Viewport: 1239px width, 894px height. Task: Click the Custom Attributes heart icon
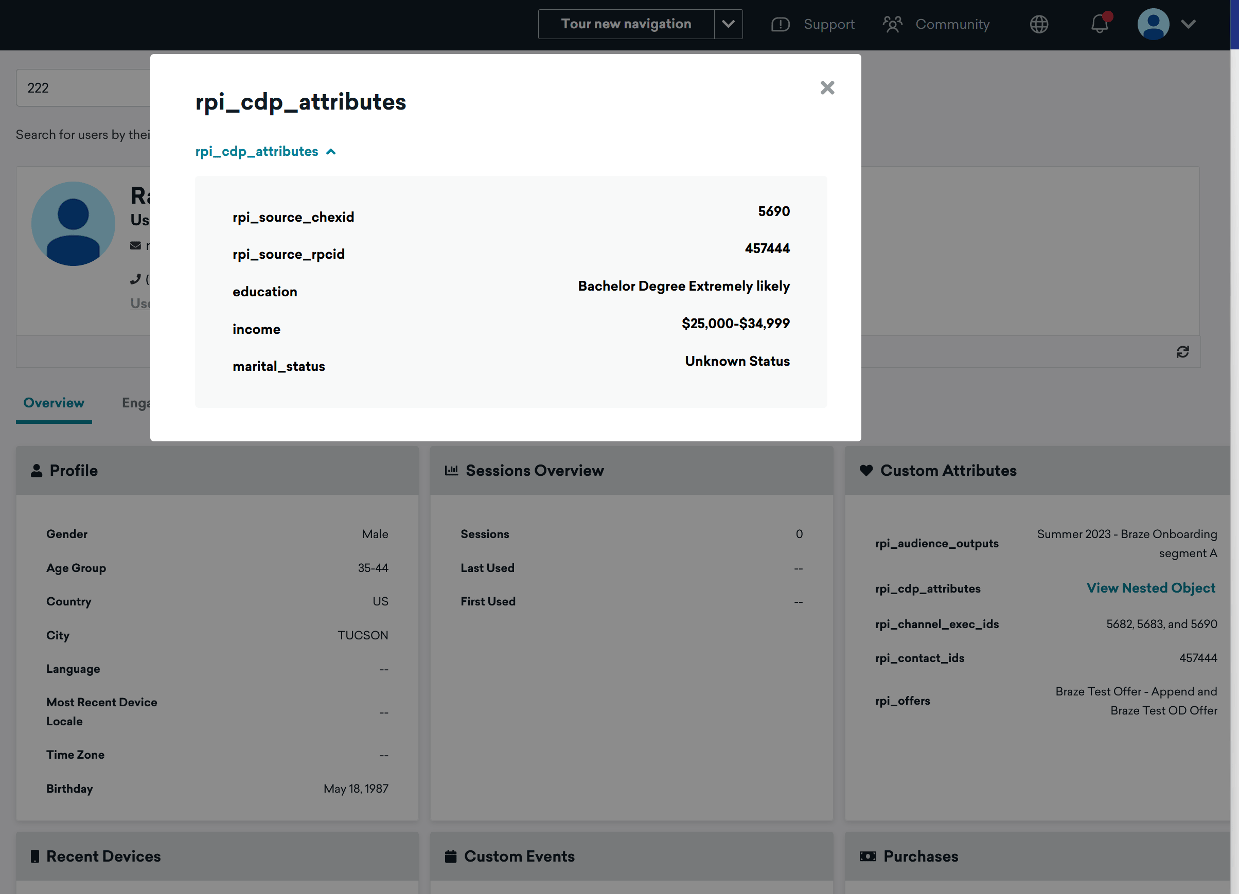(866, 470)
